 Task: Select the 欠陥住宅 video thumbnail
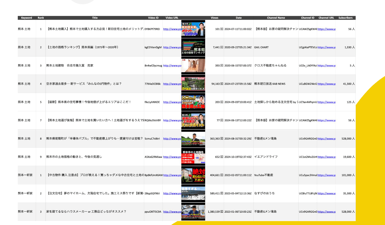pos(193,193)
